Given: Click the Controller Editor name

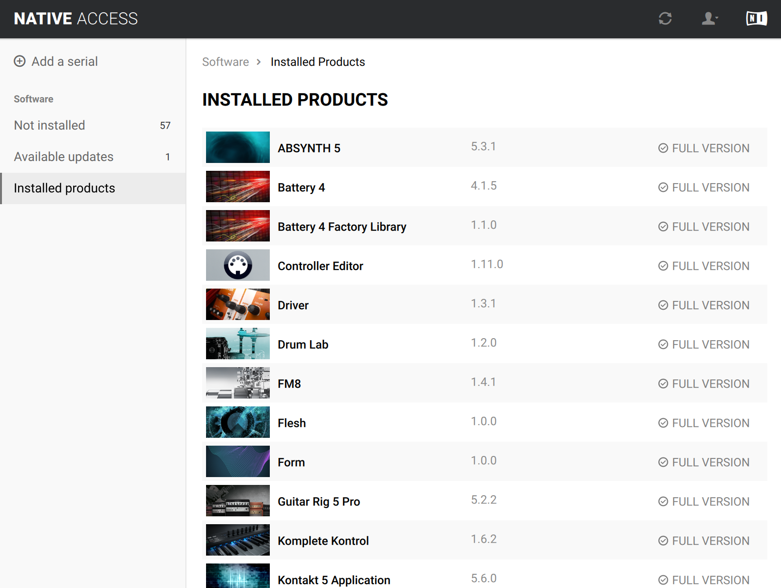Looking at the screenshot, I should coord(320,266).
